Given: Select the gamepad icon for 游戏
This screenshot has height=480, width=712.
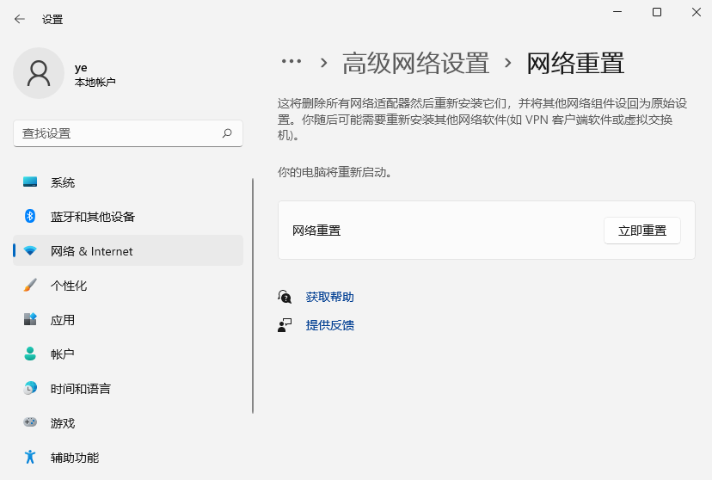Looking at the screenshot, I should 30,422.
